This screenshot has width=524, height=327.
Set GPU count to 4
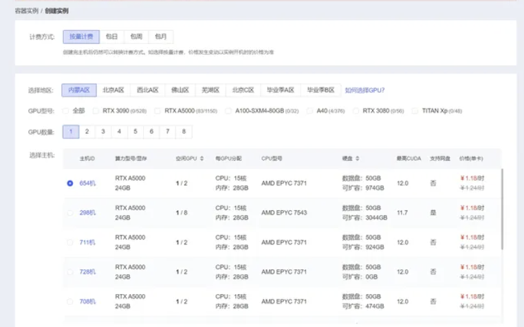118,131
